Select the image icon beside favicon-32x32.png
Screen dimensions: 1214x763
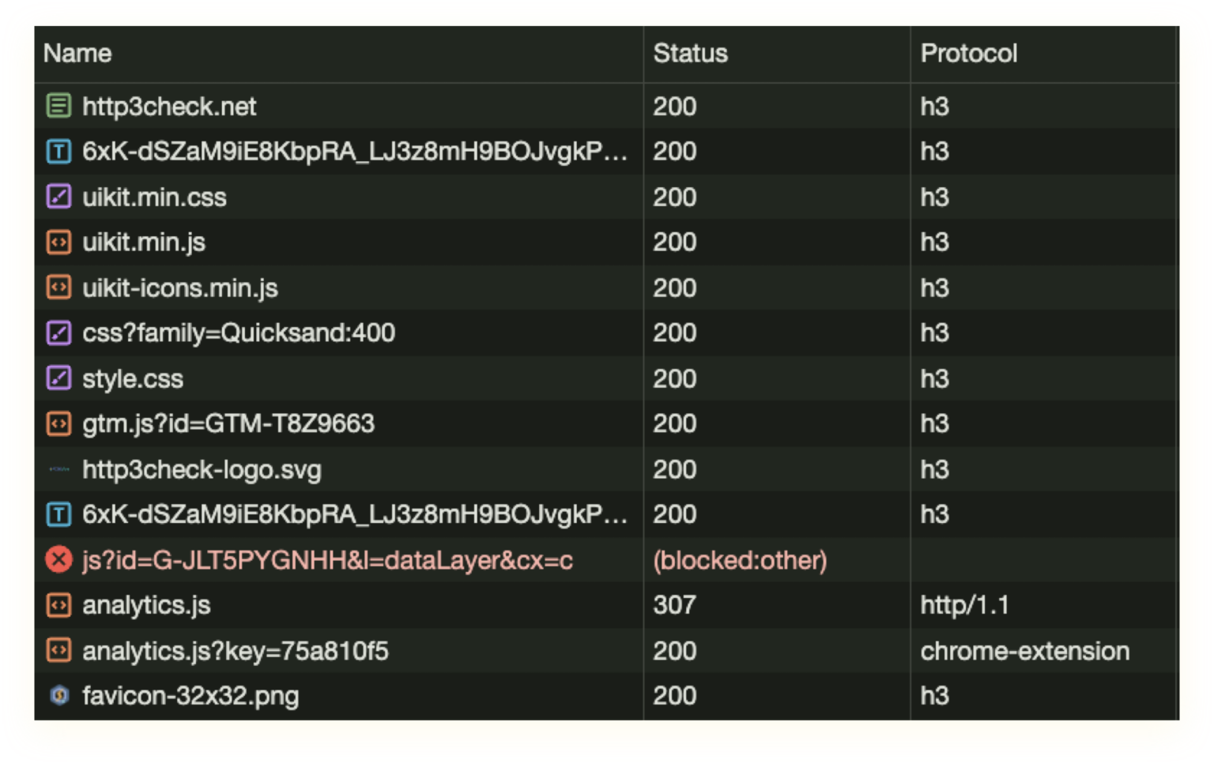(x=59, y=696)
